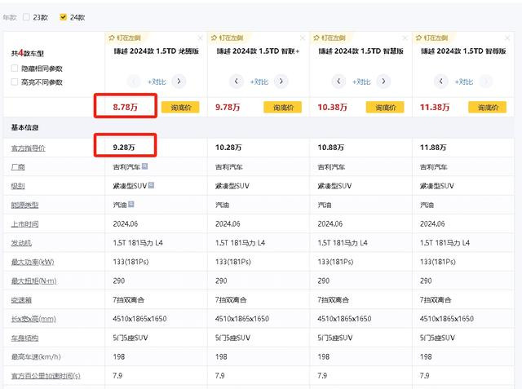Pin the 智联+ column to left
The width and height of the screenshot is (522, 389).
point(227,38)
